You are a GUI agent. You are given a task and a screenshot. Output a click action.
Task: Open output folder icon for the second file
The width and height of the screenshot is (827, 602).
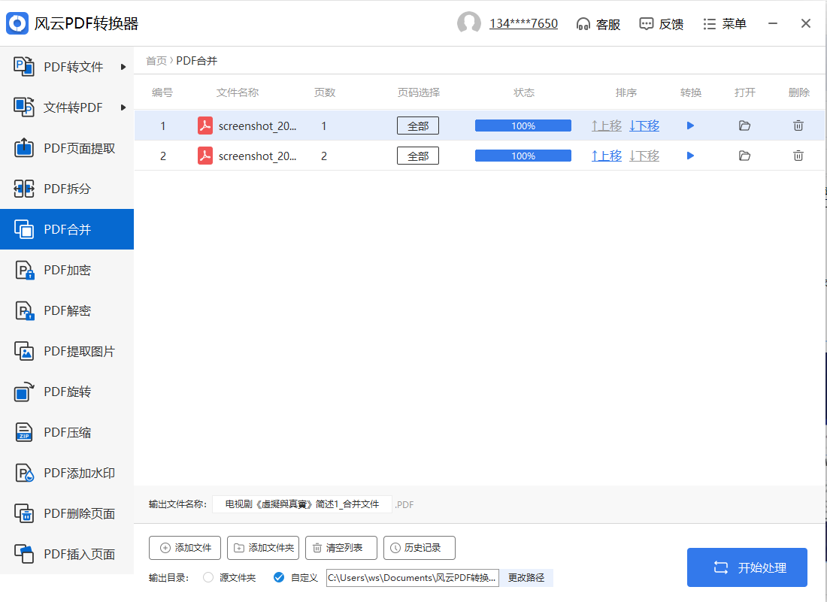coord(744,156)
